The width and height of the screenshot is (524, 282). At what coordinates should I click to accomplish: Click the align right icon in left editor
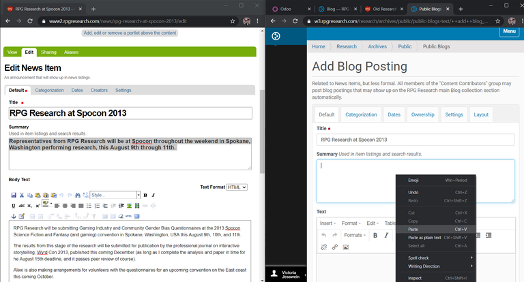click(73, 206)
